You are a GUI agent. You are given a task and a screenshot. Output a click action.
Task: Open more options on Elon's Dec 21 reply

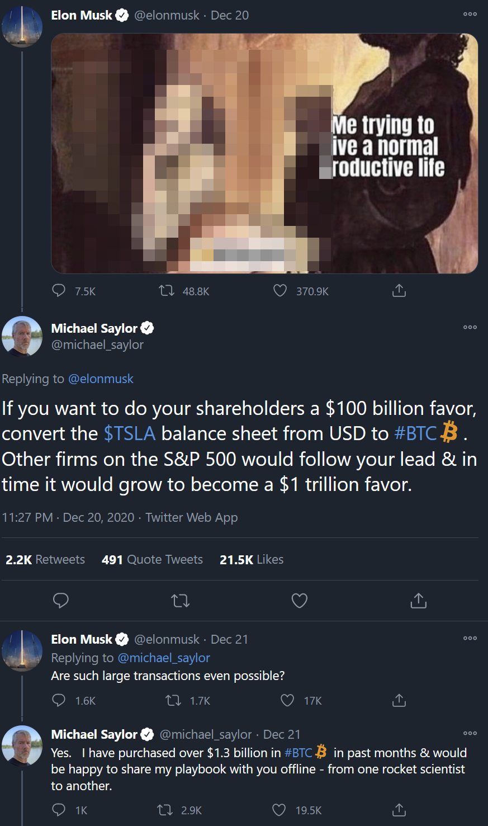[470, 638]
